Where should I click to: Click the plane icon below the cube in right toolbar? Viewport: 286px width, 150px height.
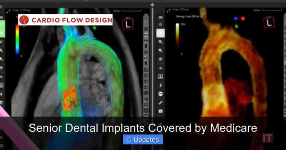click(161, 68)
